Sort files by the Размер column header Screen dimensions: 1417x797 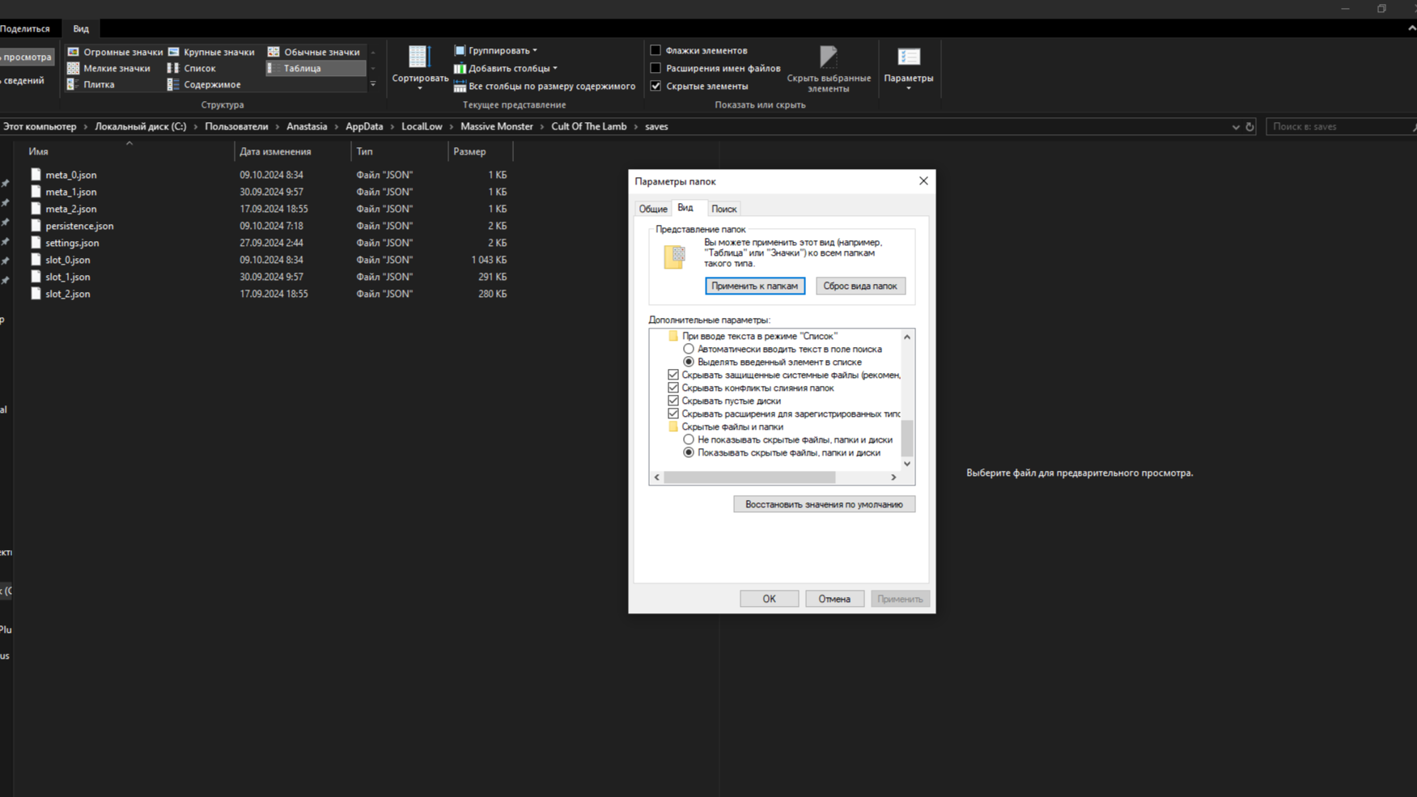480,151
